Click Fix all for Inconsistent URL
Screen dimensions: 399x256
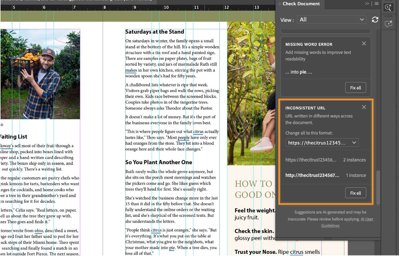click(x=356, y=193)
